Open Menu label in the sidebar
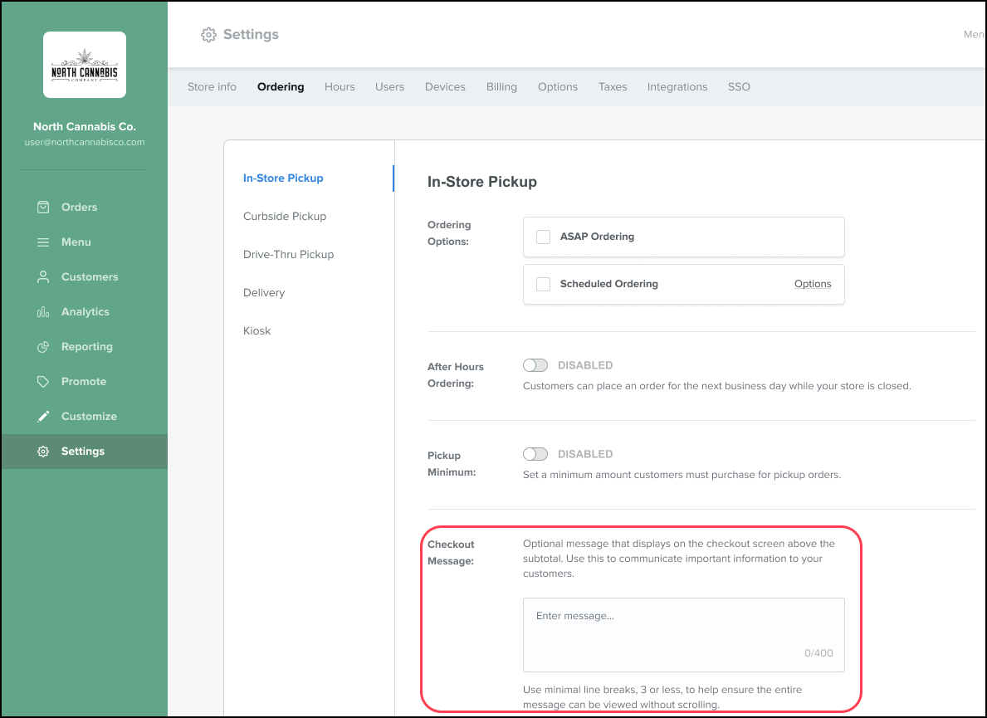 pos(76,242)
